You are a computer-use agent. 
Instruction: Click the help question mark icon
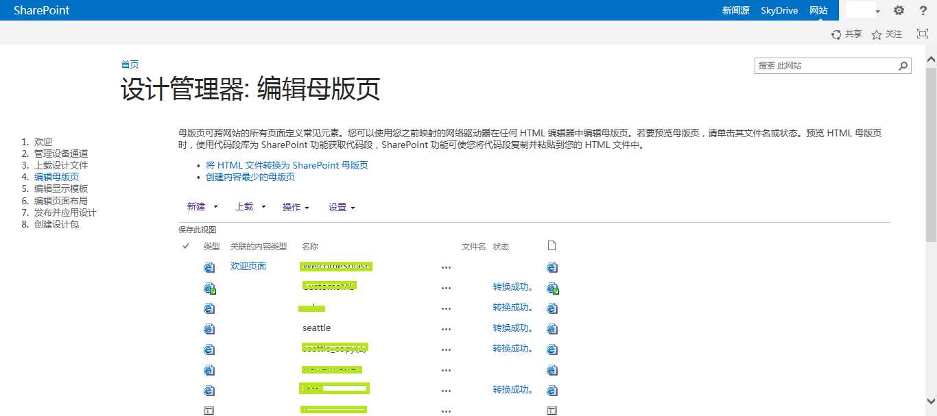click(x=923, y=10)
